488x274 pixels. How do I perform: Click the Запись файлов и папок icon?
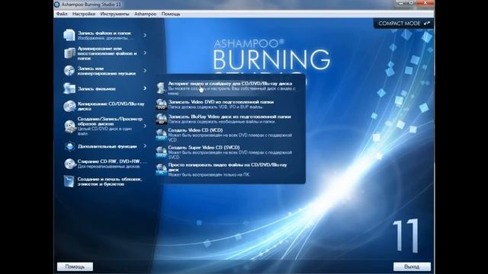tap(69, 35)
